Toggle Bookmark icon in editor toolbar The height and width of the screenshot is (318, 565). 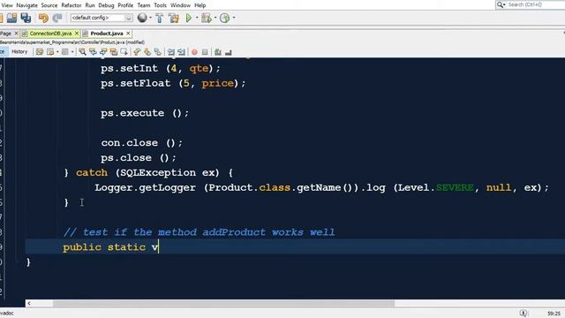click(157, 52)
